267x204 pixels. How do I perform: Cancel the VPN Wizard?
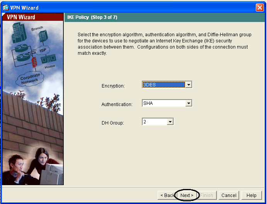pyautogui.click(x=229, y=196)
